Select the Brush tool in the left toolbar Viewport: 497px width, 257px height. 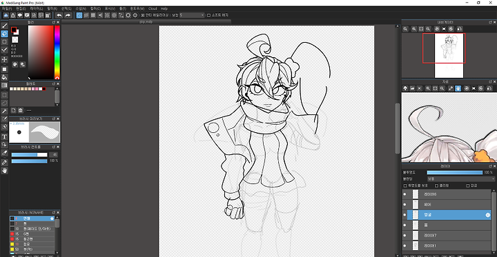[4, 25]
